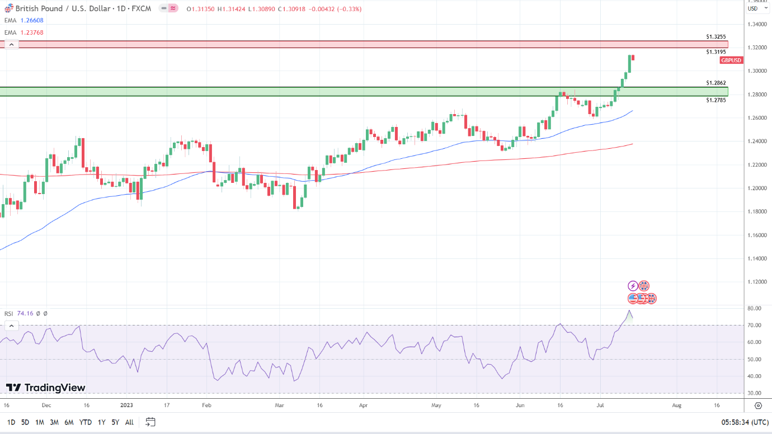Click the $1.2785 level label
The width and height of the screenshot is (772, 434).
[716, 100]
